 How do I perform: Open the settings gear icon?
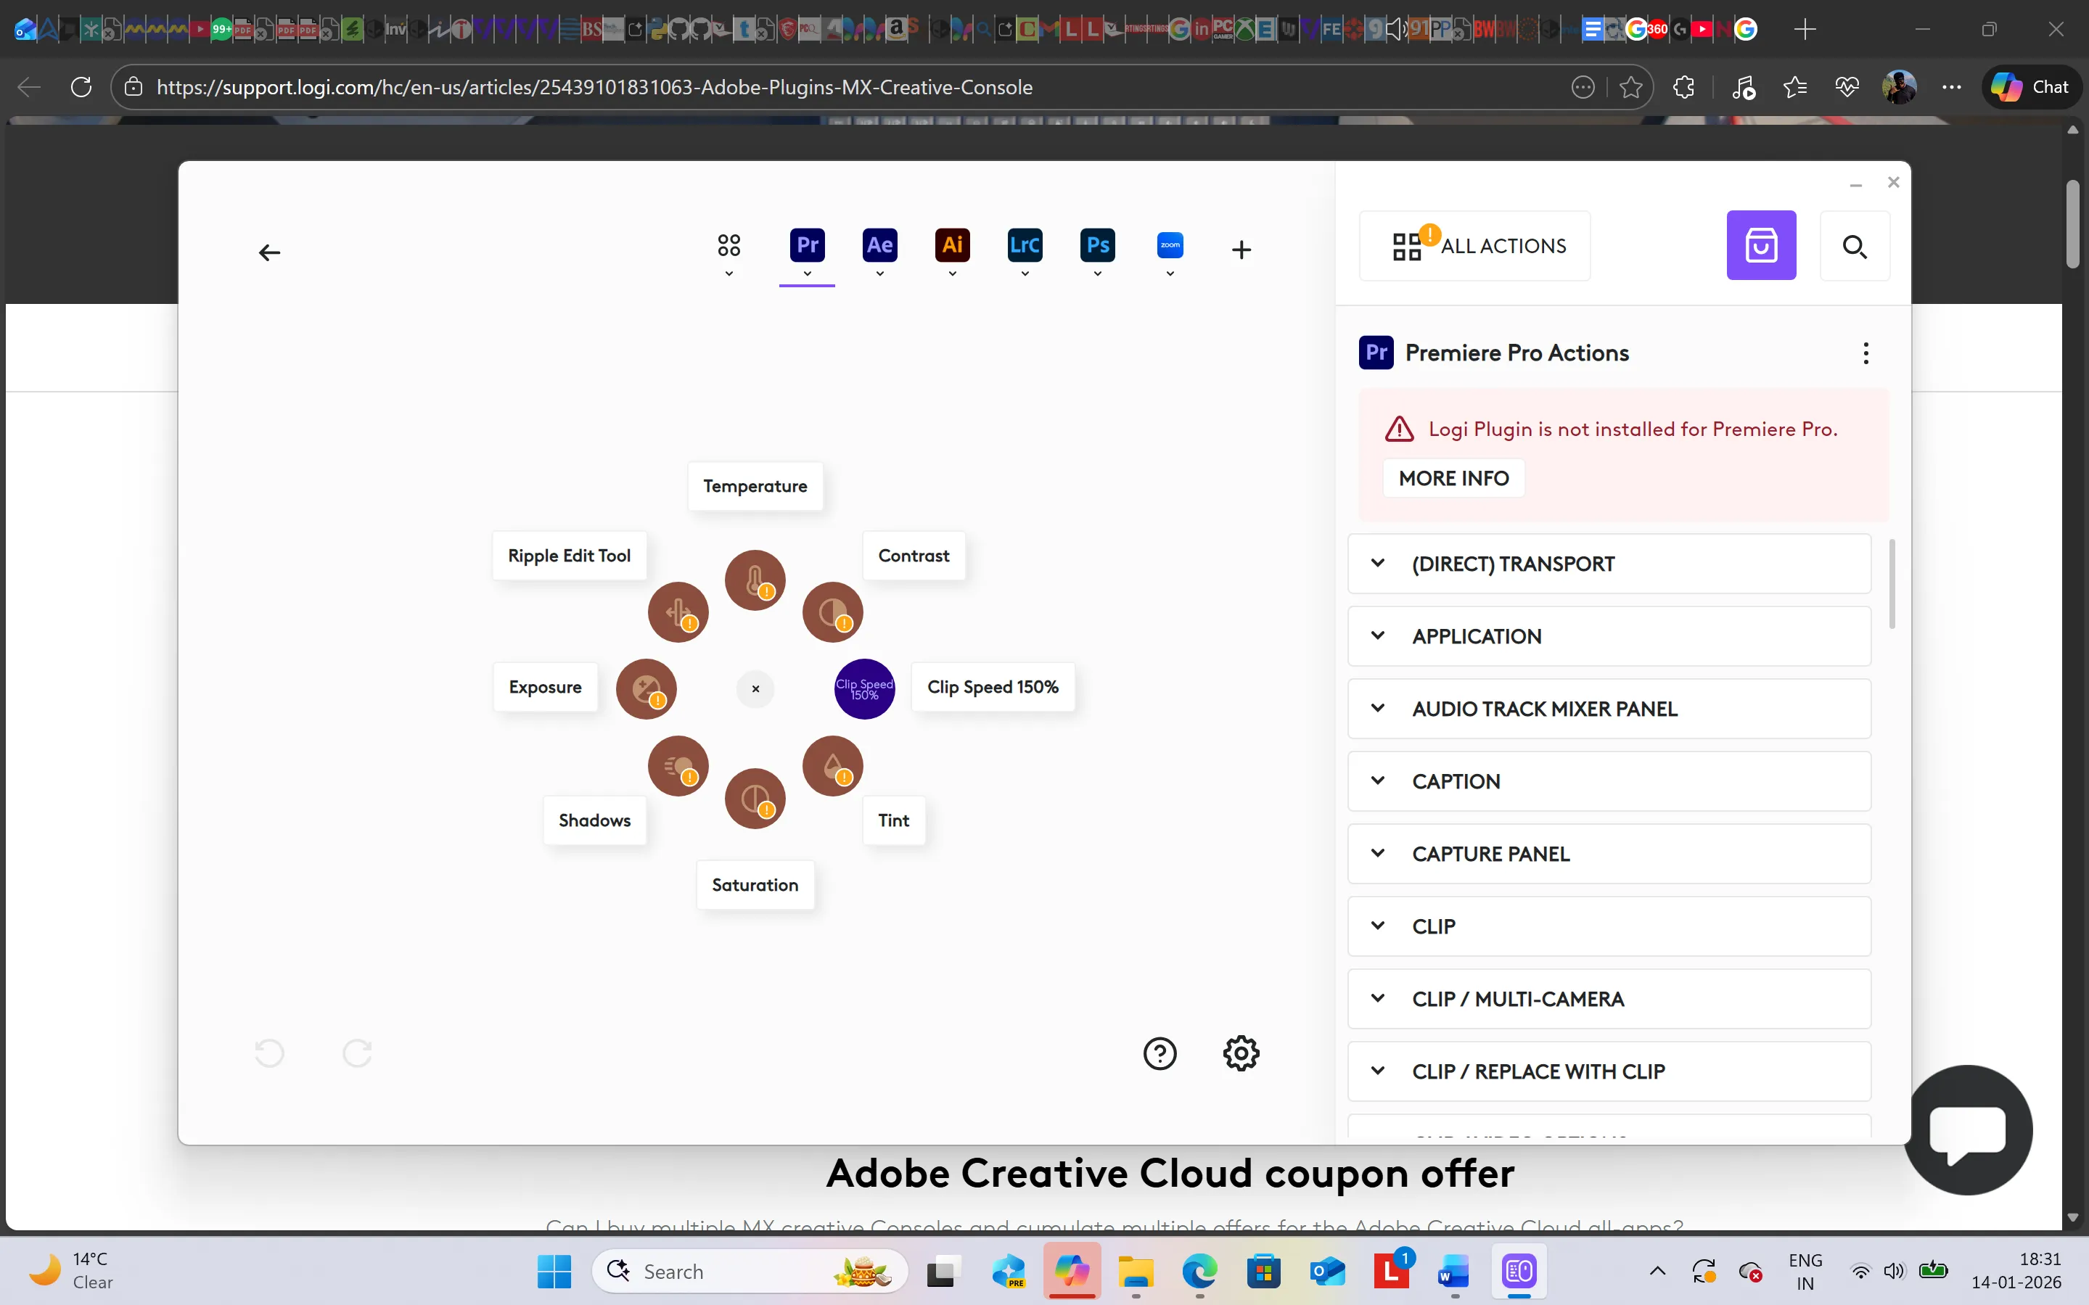click(1241, 1053)
